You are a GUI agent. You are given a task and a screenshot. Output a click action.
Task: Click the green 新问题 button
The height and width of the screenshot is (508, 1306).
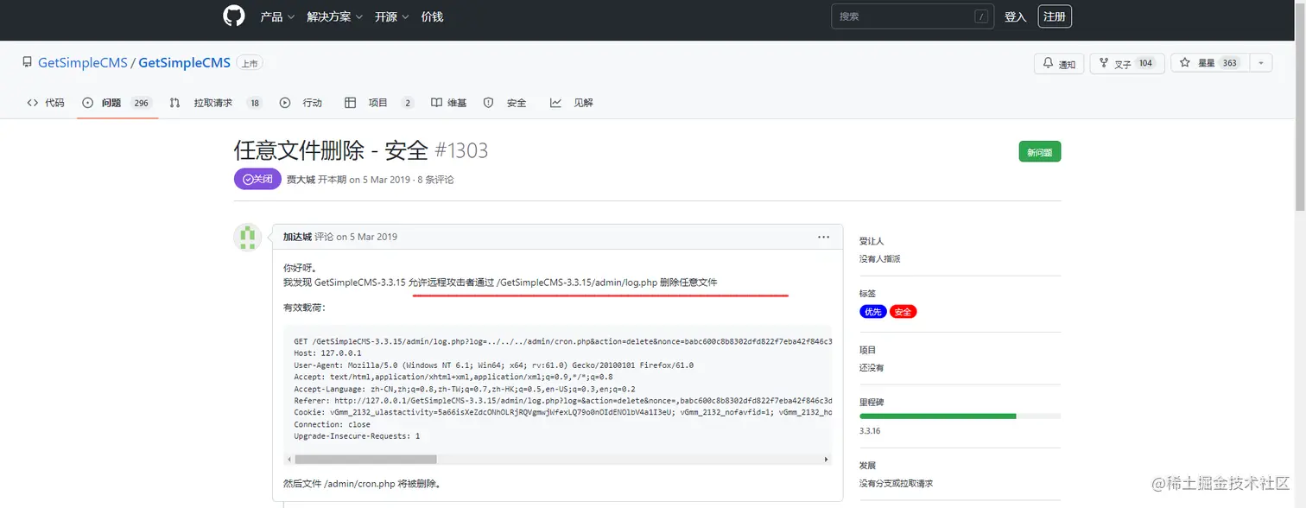[1040, 152]
